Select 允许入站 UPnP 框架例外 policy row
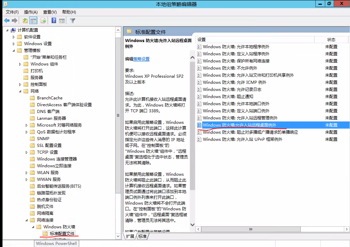The height and width of the screenshot is (247, 350). [x=272, y=139]
